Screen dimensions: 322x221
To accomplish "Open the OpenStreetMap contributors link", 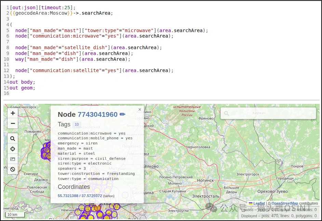I will 285,203.
